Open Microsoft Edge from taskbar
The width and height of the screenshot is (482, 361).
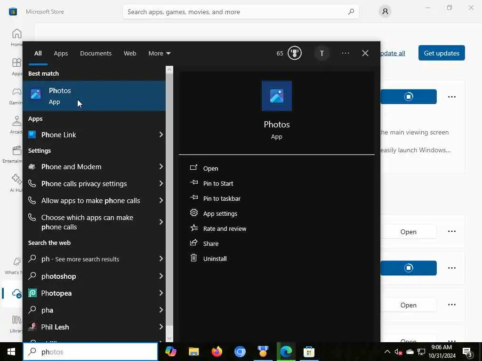pos(286,352)
